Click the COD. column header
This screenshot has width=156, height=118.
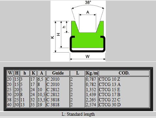pyautogui.click(x=124, y=73)
